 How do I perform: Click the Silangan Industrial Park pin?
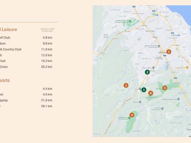(x=178, y=99)
